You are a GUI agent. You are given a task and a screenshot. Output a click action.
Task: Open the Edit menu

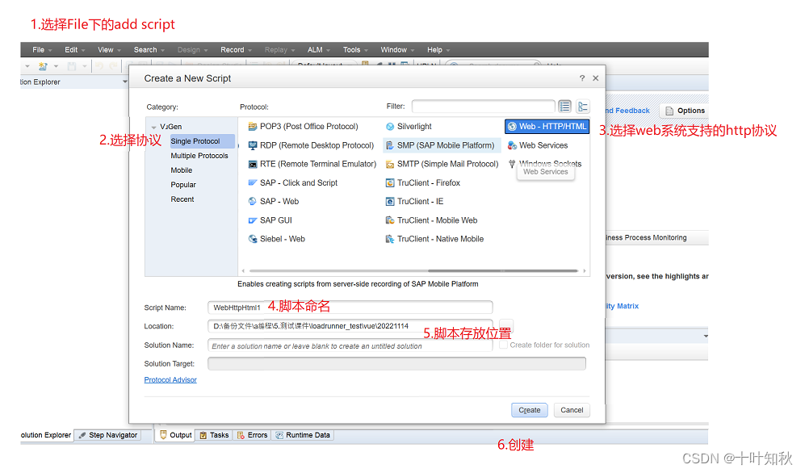(74, 50)
